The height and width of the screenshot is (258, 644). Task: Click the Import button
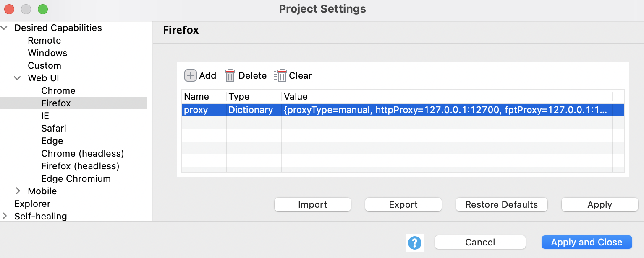312,204
